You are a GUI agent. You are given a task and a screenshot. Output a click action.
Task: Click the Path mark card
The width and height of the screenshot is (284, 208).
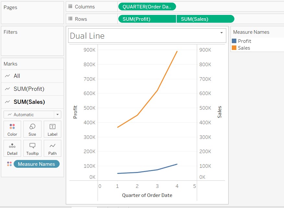tap(52, 148)
